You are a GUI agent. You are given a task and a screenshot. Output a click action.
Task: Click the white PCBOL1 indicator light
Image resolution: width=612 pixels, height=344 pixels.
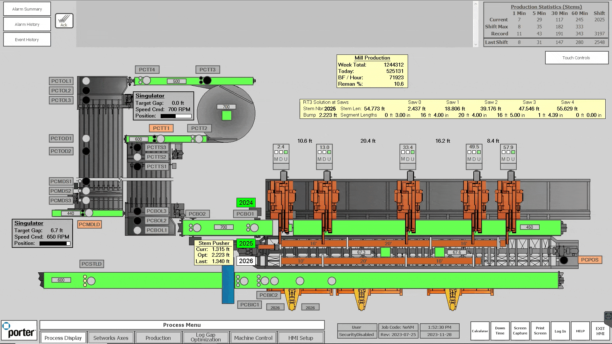[x=137, y=230]
